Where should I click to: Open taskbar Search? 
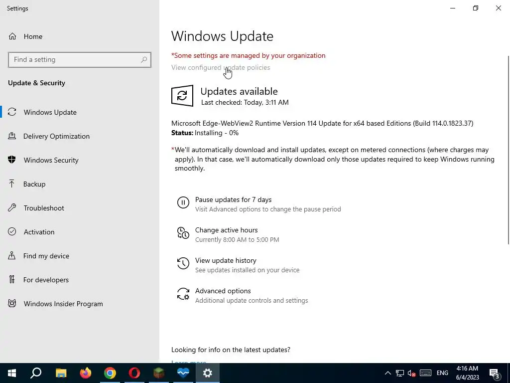click(x=36, y=373)
